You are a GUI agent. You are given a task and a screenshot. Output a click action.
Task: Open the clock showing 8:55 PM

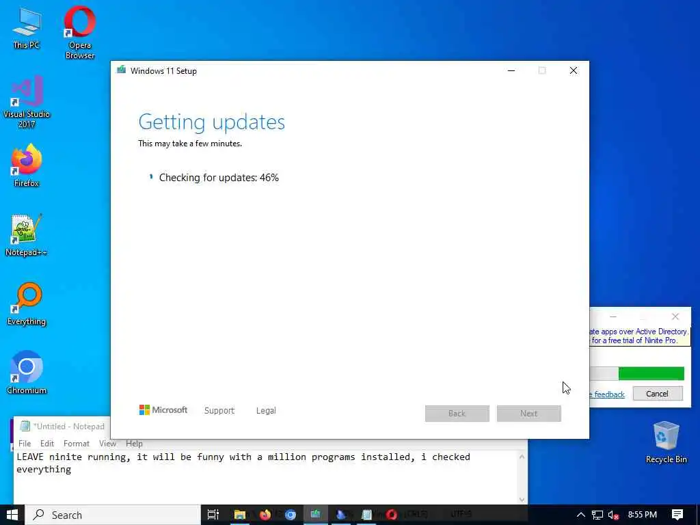pos(643,515)
